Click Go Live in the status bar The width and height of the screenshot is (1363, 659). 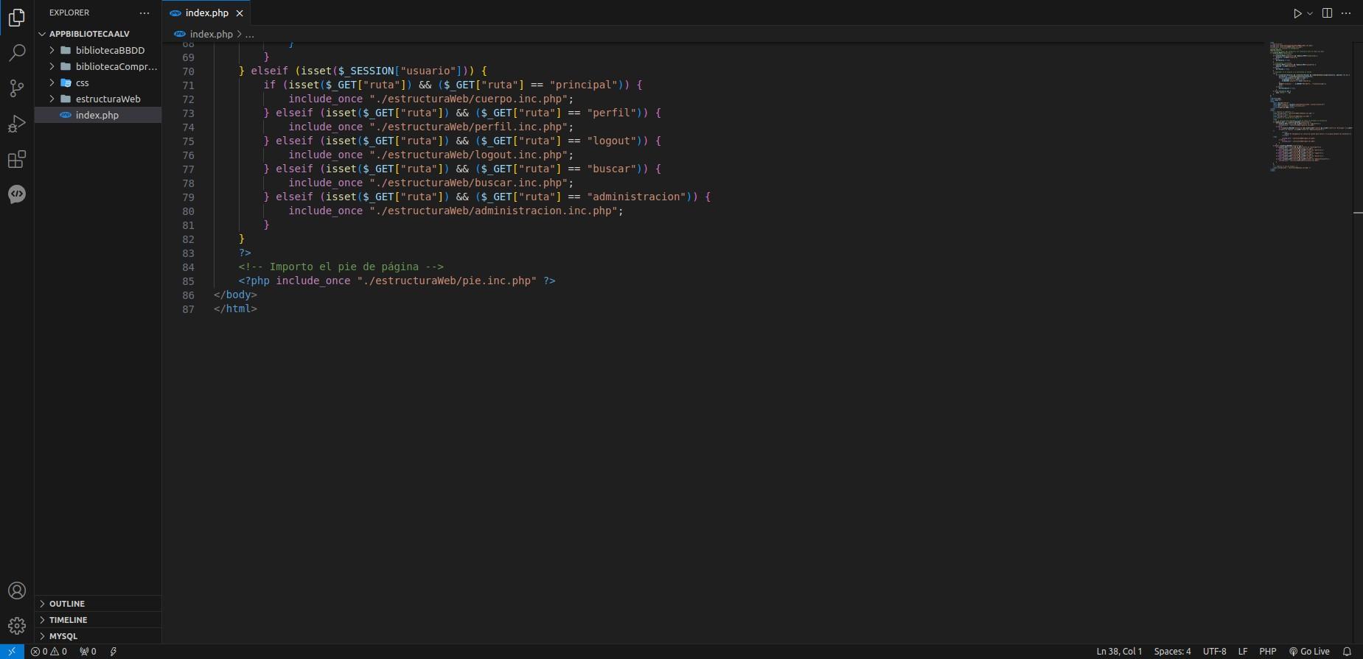(x=1309, y=652)
